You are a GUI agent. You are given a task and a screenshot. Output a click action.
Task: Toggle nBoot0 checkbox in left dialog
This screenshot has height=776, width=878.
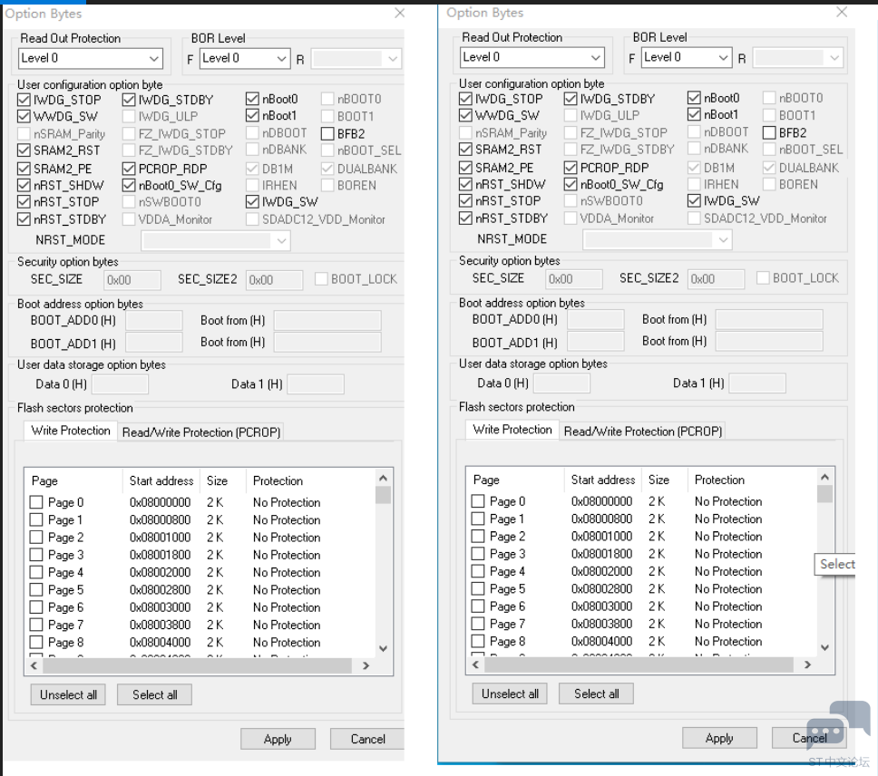point(252,99)
